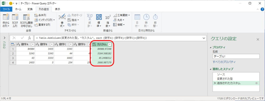Viewport: 265px width, 101px height.
Task: Open Information (情報) menu
Action: pos(119,25)
